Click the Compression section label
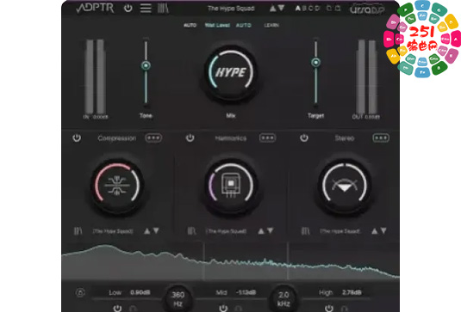The image size is (461, 312). click(x=116, y=138)
